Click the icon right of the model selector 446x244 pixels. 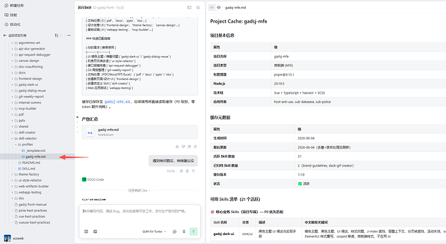[175, 232]
